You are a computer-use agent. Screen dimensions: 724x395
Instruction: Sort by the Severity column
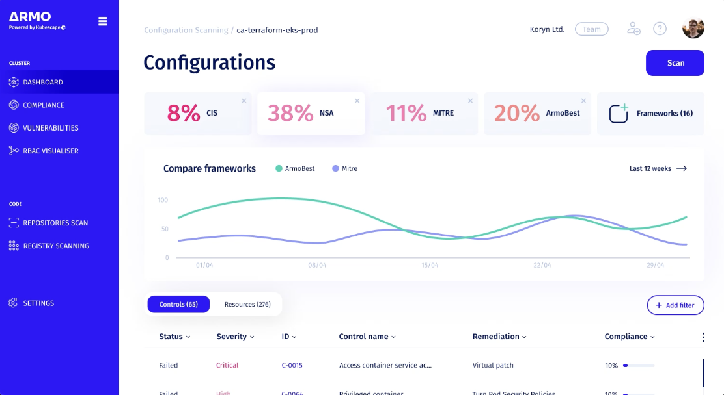tap(236, 337)
